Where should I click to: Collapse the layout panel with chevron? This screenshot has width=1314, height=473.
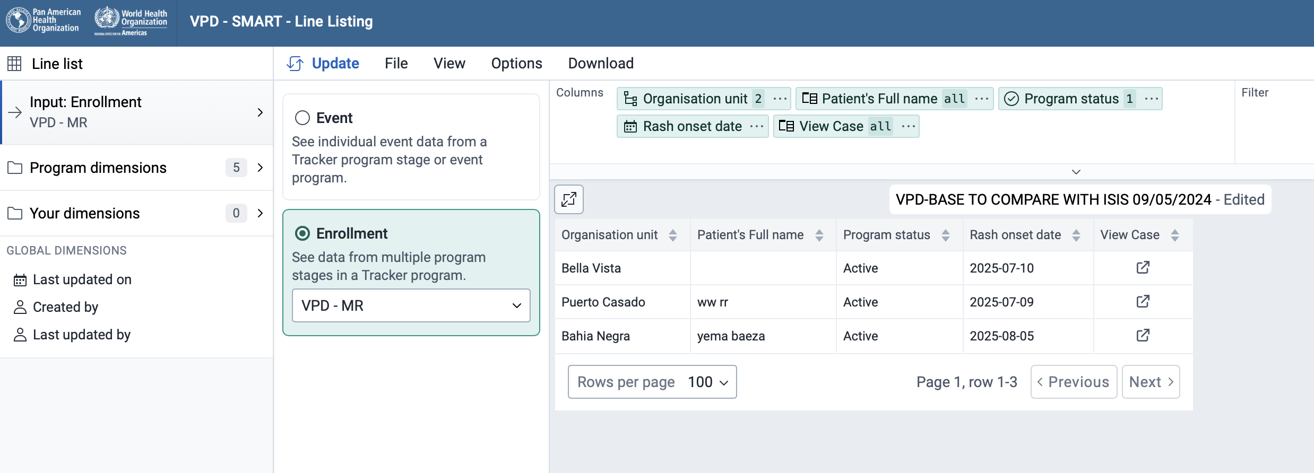[x=1076, y=172]
